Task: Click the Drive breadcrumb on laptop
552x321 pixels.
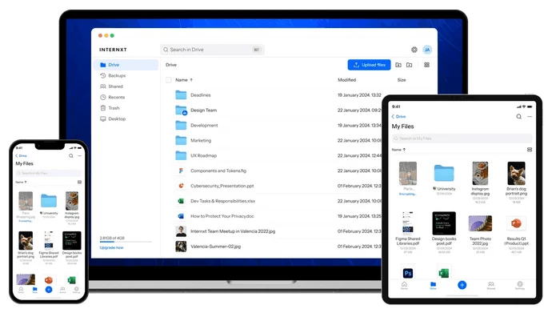Action: click(x=171, y=65)
